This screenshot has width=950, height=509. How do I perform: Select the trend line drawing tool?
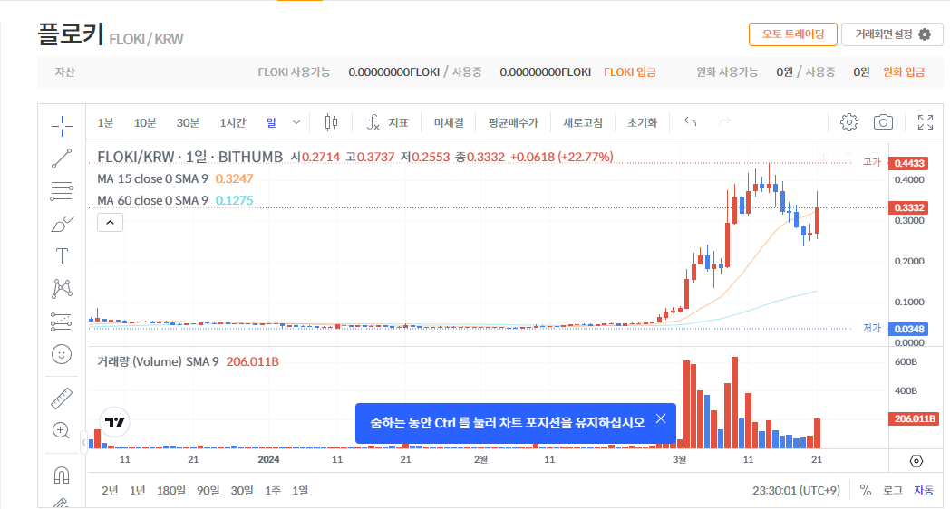pos(62,158)
